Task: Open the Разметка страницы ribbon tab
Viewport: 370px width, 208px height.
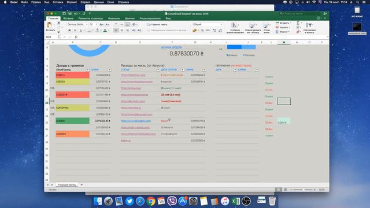Action: [x=91, y=18]
